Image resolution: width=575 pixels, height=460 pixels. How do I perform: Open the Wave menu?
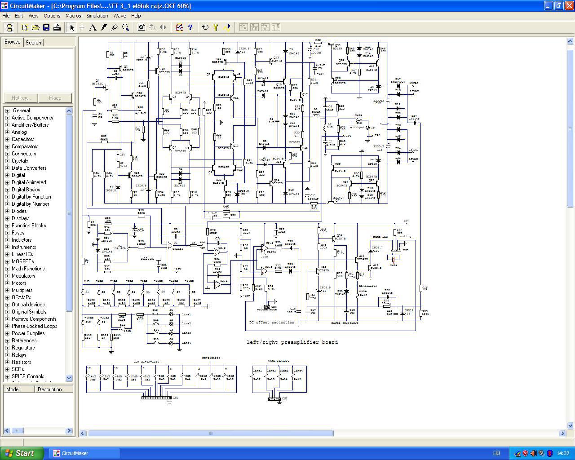pyautogui.click(x=119, y=16)
